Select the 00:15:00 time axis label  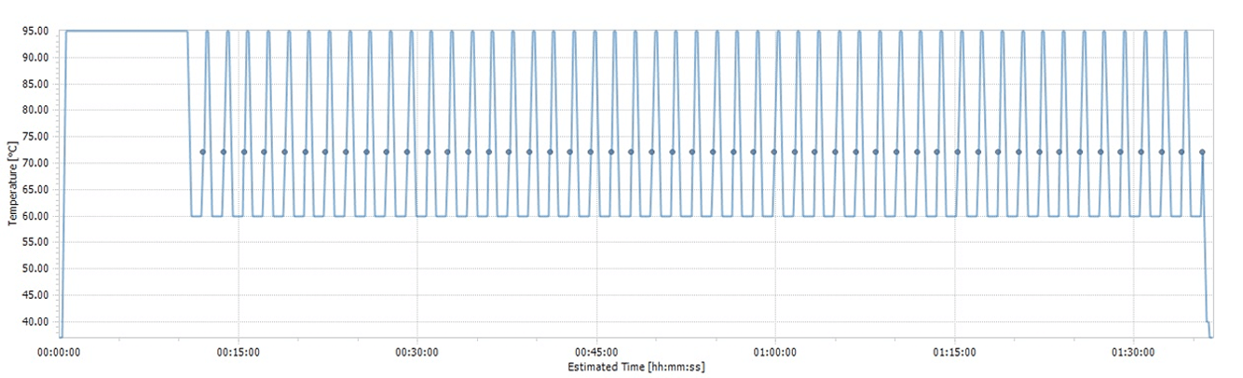(x=239, y=353)
